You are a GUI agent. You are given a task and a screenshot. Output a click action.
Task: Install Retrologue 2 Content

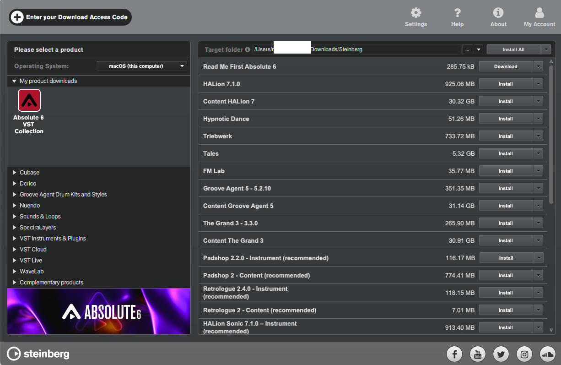pos(506,310)
